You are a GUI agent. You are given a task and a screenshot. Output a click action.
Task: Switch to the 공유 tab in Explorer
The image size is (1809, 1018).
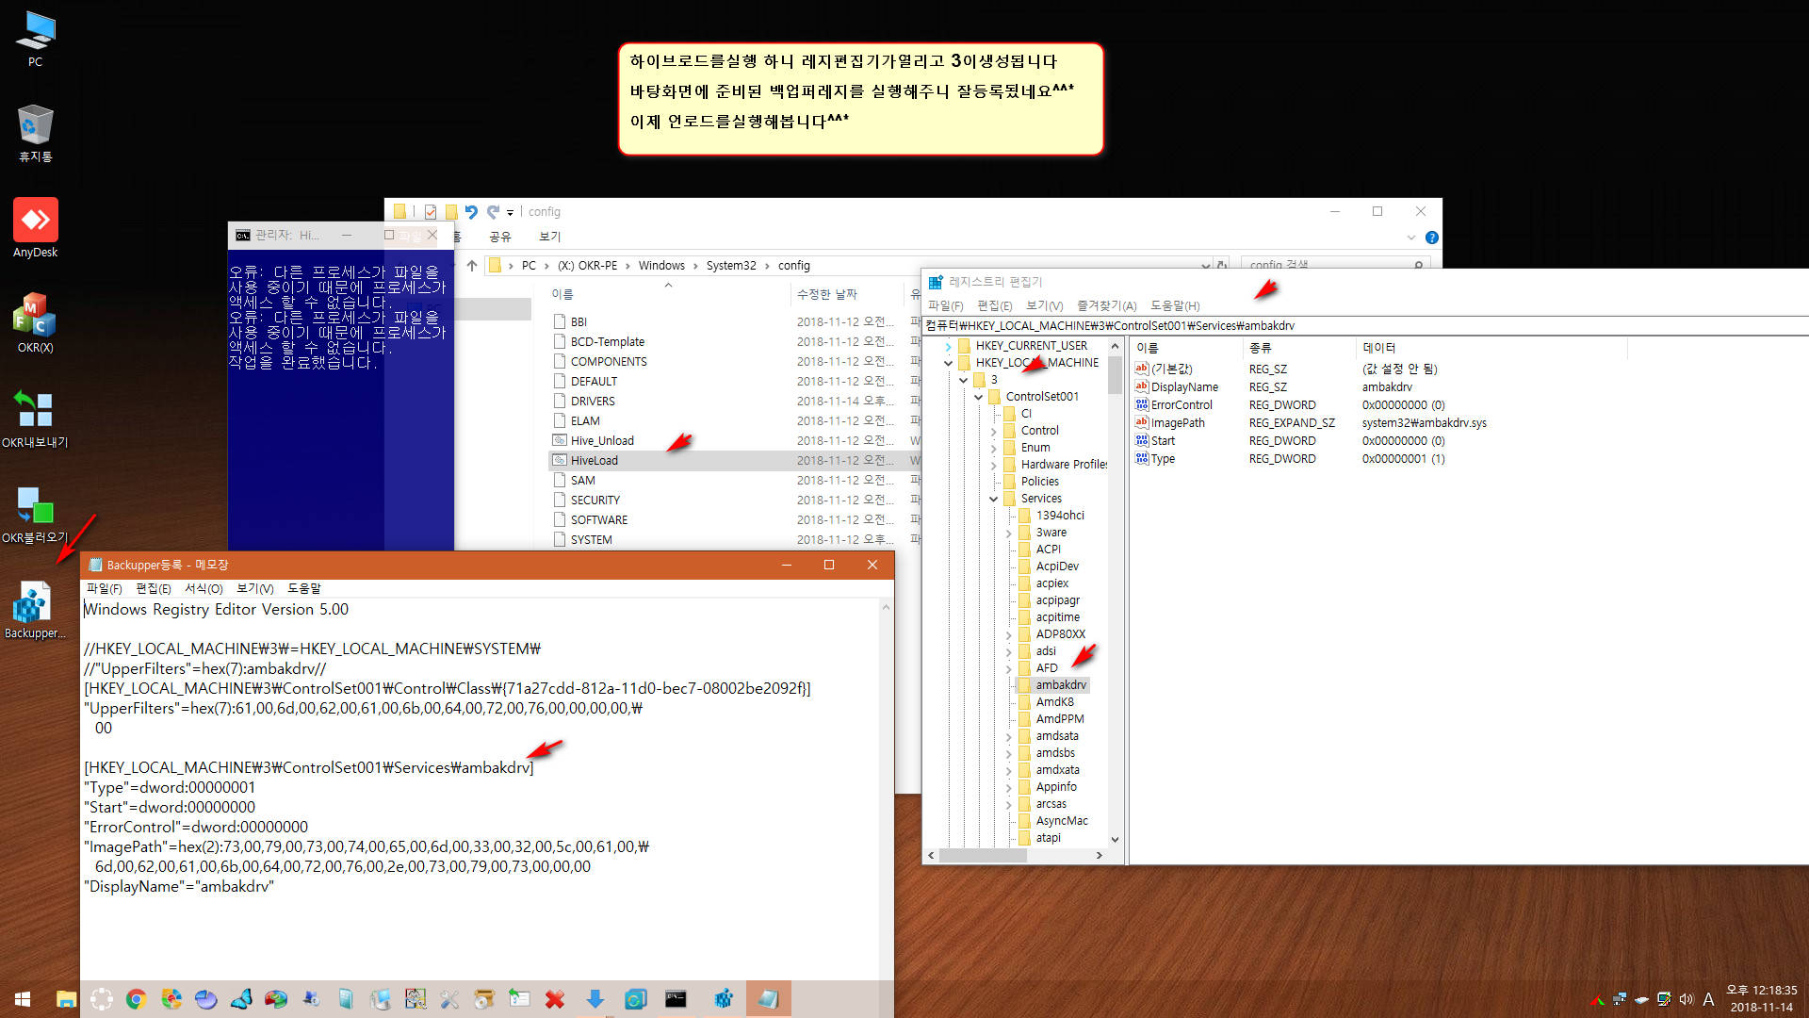(x=499, y=237)
